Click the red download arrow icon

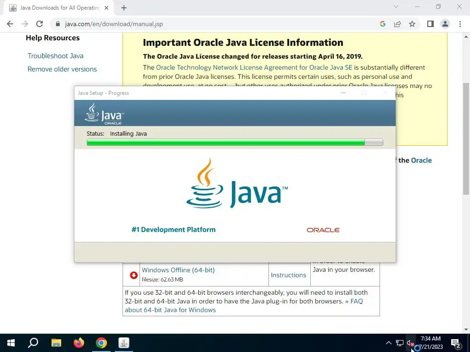click(x=134, y=275)
